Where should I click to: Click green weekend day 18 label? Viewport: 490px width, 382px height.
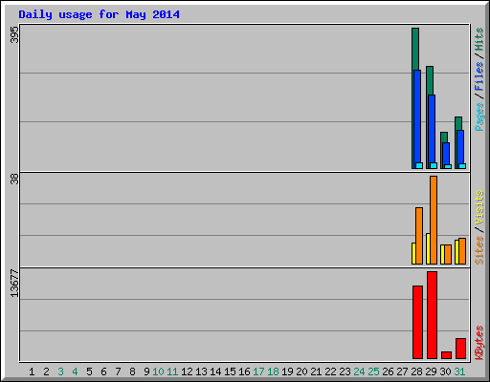tap(273, 371)
